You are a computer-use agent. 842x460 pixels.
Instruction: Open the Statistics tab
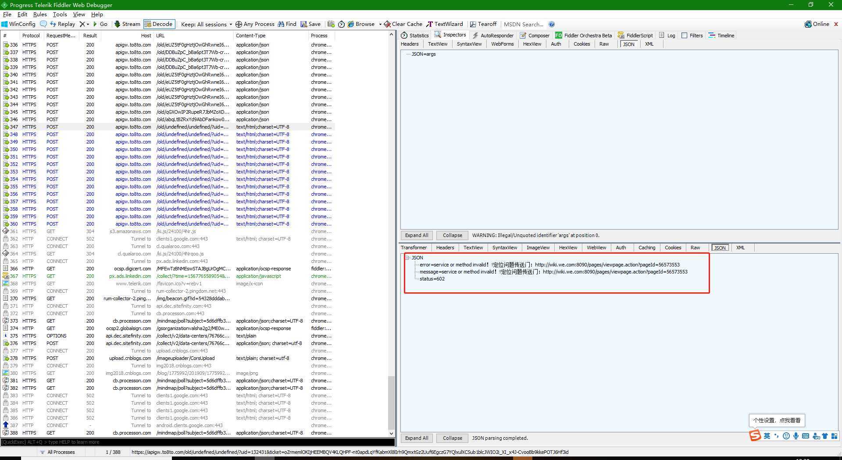(x=414, y=36)
